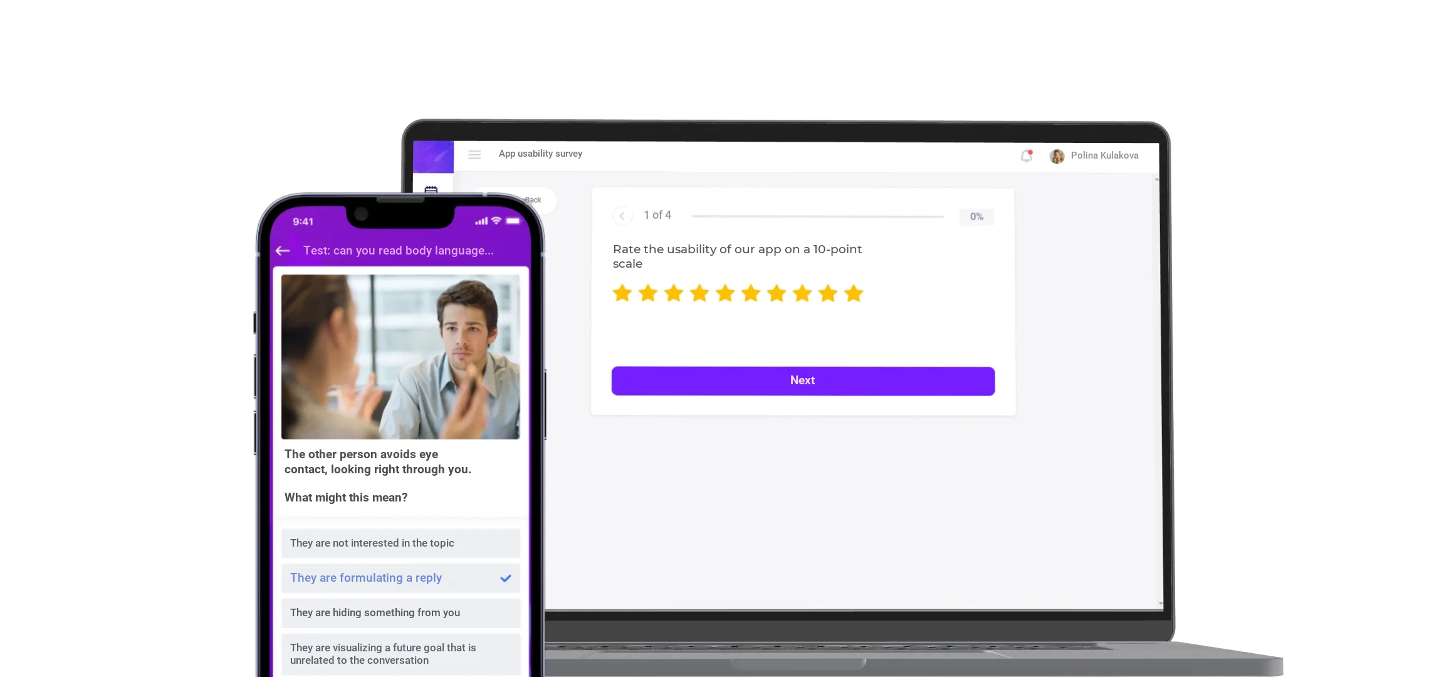Choose 'They are not interested in the topic'
Image resolution: width=1454 pixels, height=677 pixels.
pyautogui.click(x=400, y=543)
